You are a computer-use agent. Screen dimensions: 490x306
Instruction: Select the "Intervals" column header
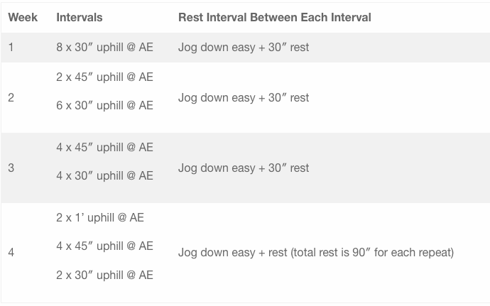pyautogui.click(x=79, y=17)
